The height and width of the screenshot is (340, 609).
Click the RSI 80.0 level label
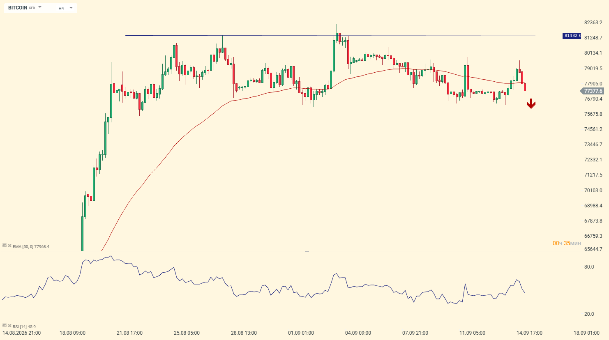[x=589, y=267]
